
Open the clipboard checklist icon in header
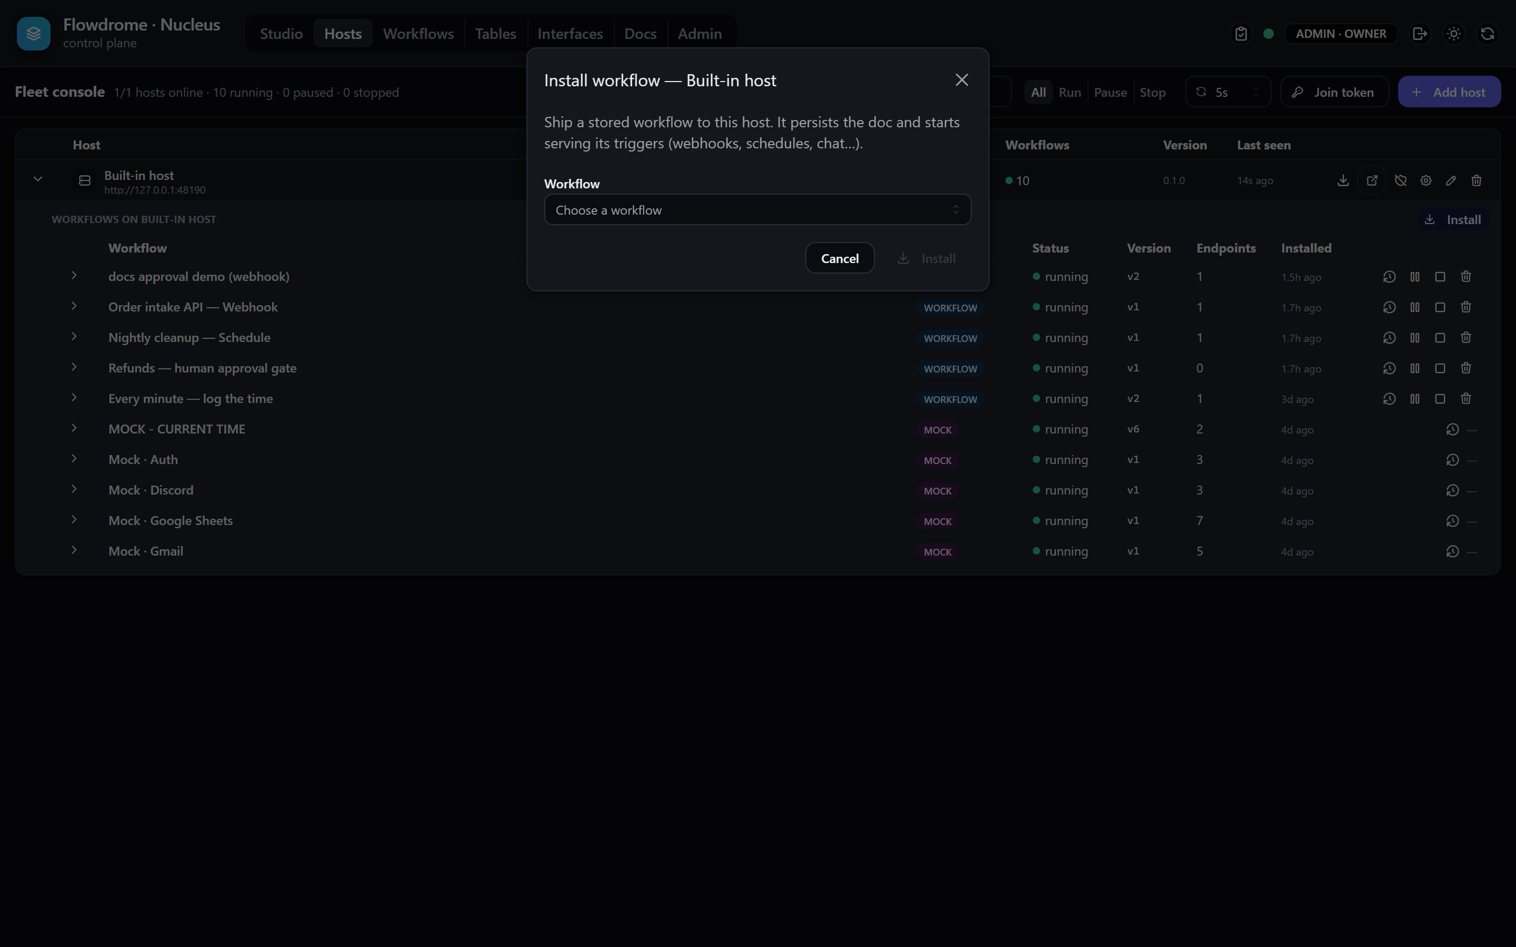pos(1241,34)
